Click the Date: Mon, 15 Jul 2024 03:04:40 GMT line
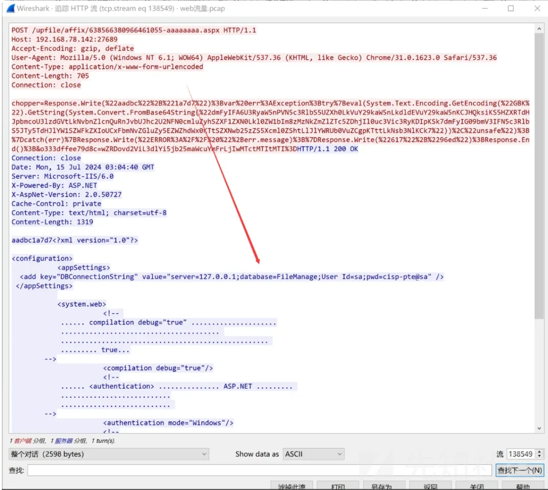 (x=83, y=167)
